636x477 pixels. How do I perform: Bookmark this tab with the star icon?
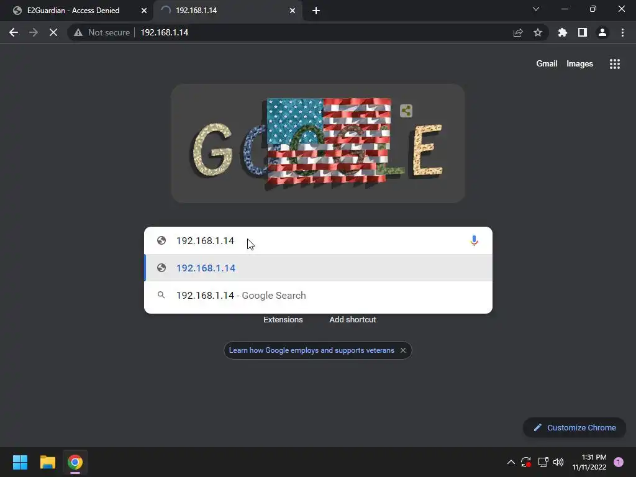(538, 32)
